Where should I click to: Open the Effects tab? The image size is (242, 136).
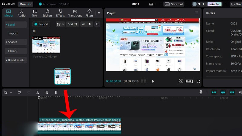[60, 13]
